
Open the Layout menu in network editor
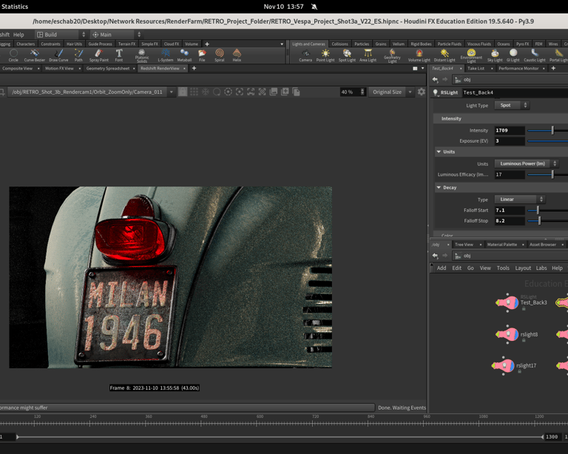point(523,268)
